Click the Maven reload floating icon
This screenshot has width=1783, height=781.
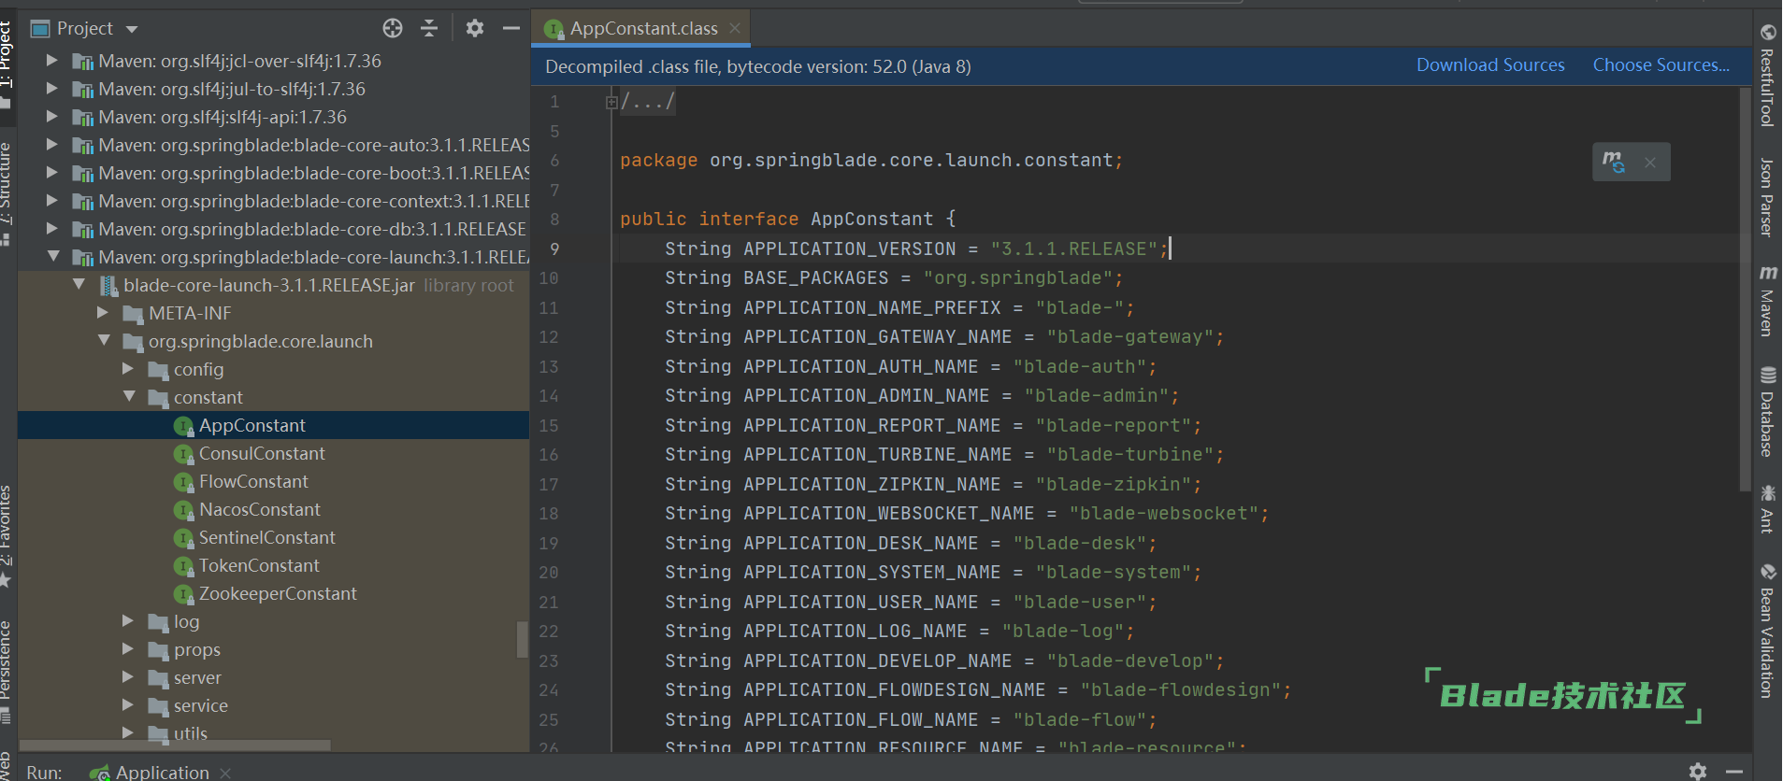(1614, 162)
